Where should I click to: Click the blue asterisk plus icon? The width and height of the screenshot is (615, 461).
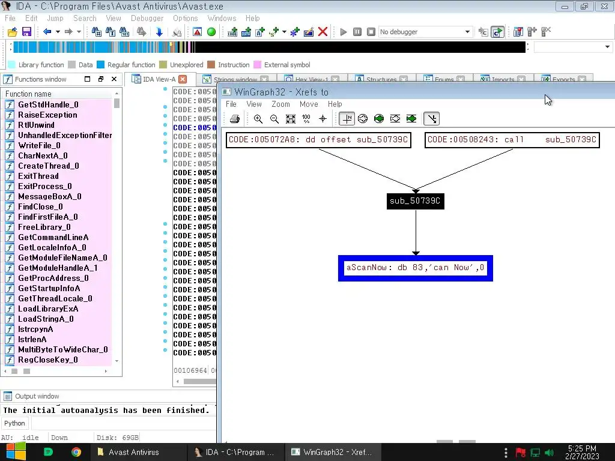coord(294,32)
